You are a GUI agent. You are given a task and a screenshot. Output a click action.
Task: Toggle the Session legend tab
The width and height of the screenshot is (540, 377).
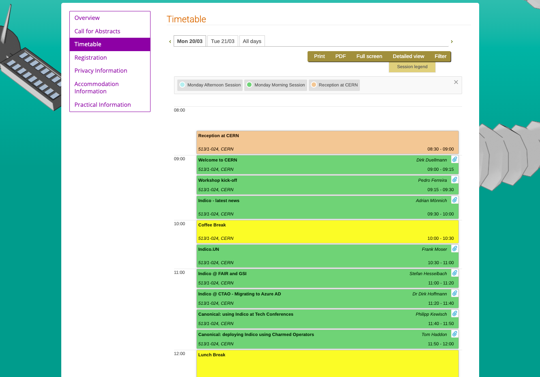pos(412,67)
